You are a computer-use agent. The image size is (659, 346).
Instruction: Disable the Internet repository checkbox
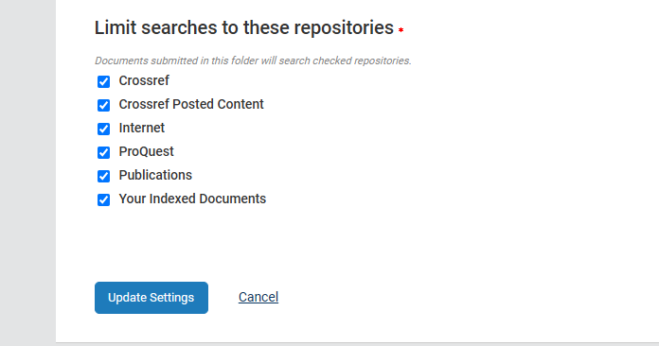click(103, 129)
